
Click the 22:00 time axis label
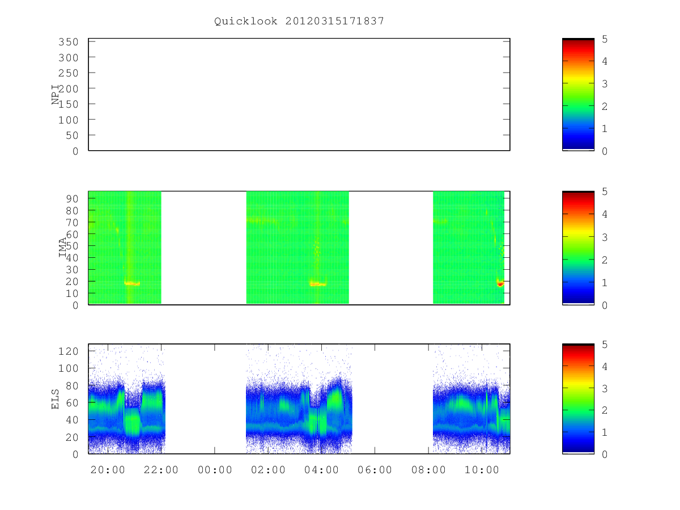161,470
